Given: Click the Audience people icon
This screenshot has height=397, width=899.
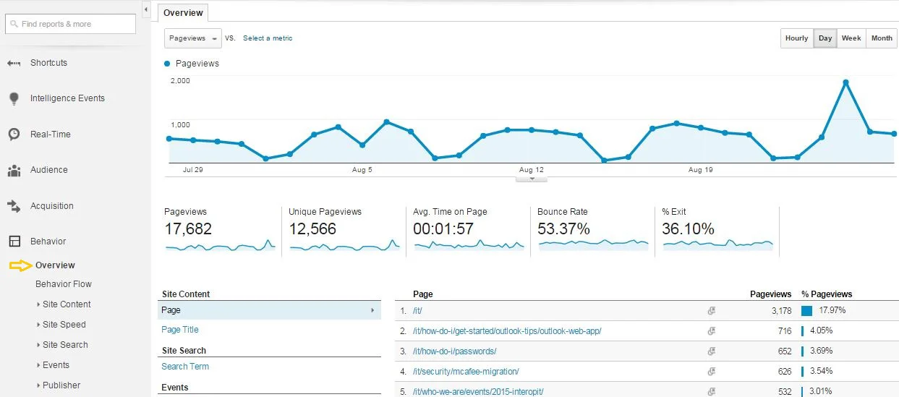Looking at the screenshot, I should point(14,171).
